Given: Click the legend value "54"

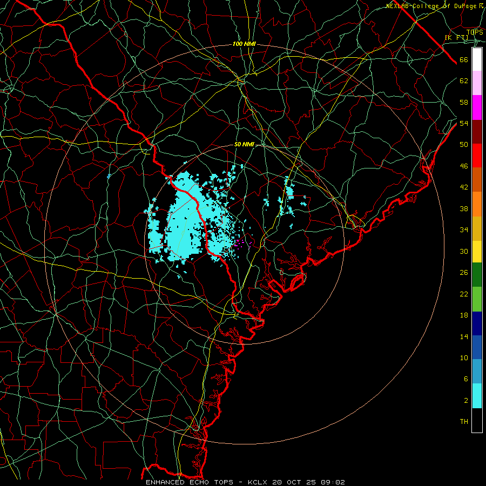Looking at the screenshot, I should [464, 123].
